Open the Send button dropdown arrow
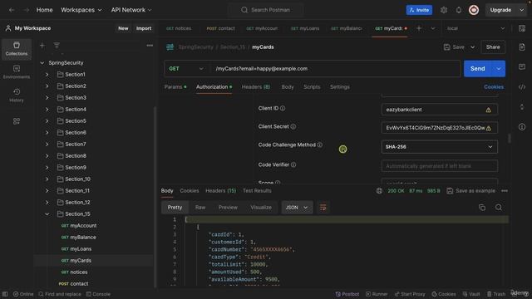The image size is (532, 299). click(x=499, y=68)
